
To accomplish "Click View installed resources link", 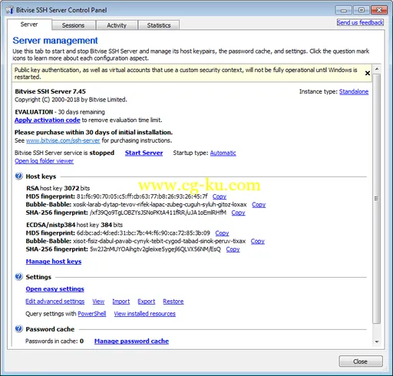I will [145, 314].
